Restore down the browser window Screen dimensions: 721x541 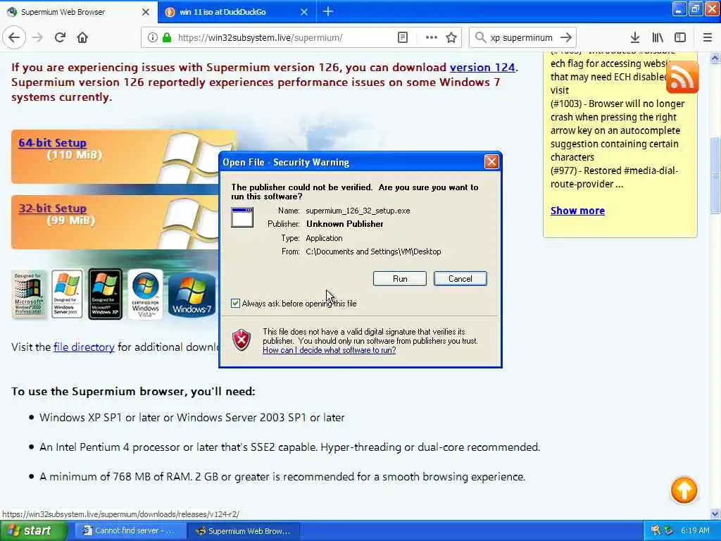click(x=695, y=8)
